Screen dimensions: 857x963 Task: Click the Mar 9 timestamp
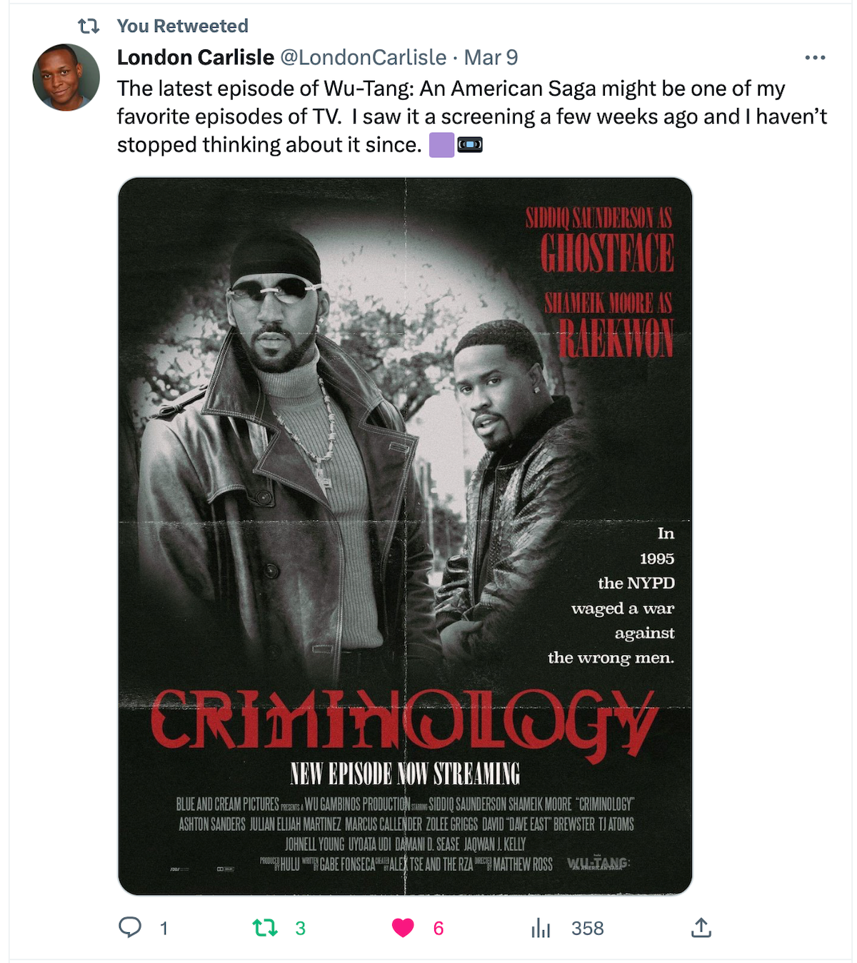491,57
